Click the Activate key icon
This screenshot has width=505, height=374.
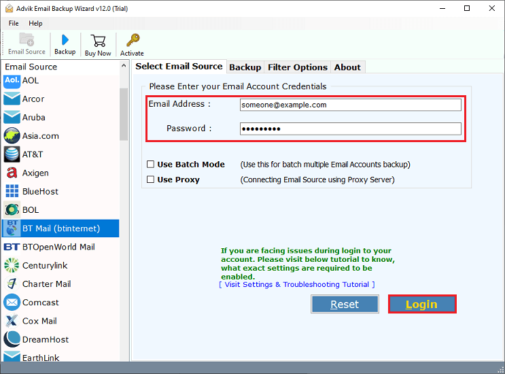click(x=133, y=40)
